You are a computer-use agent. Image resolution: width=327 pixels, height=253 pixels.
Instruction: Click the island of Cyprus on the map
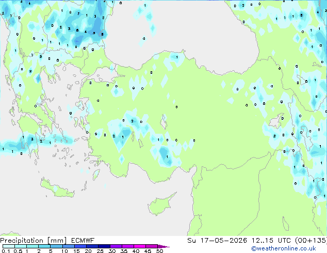[160, 204]
